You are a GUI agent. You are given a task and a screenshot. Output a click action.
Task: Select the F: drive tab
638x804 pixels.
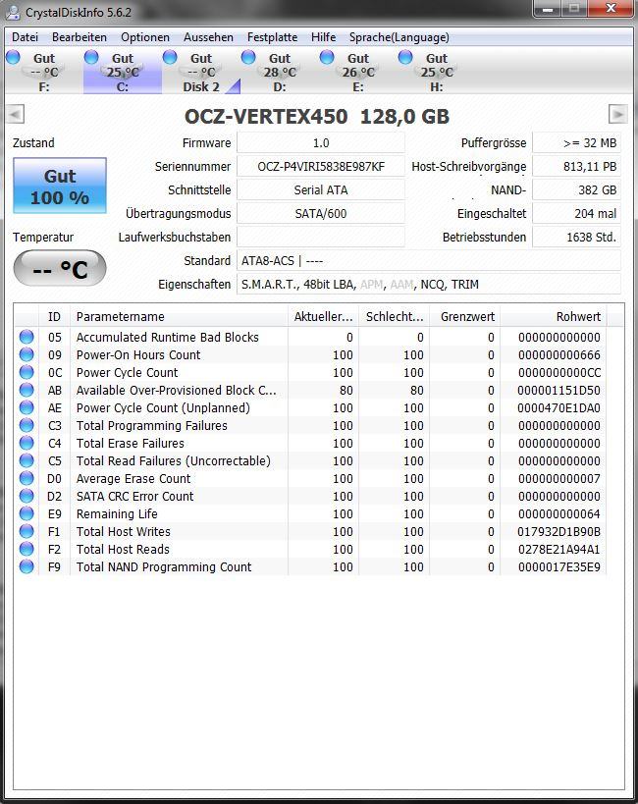click(43, 72)
